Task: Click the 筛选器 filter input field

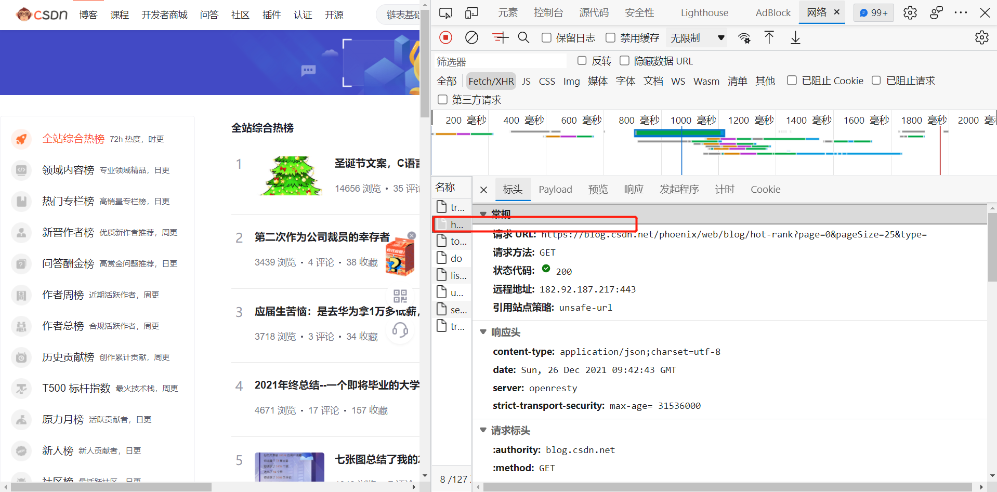Action: pos(500,61)
